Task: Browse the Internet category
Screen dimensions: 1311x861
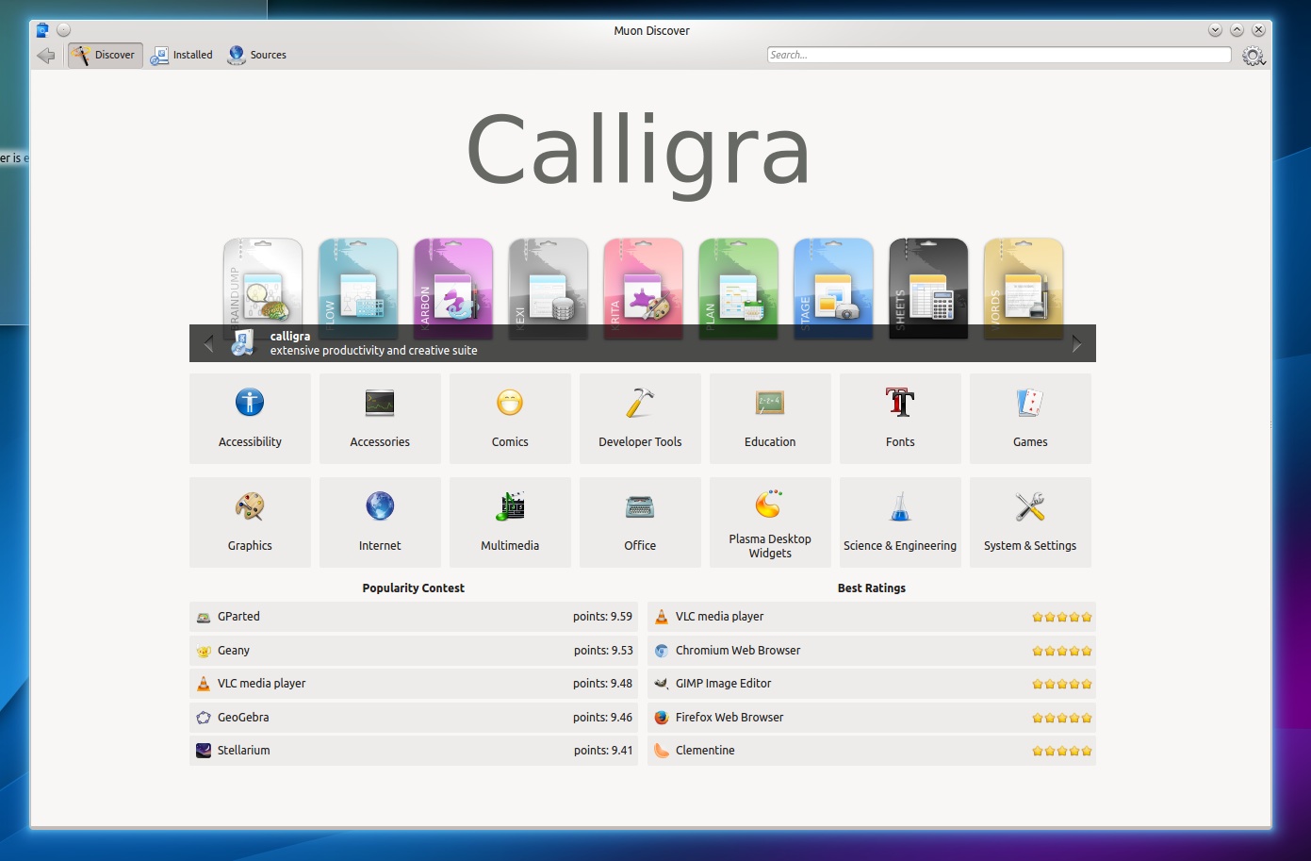Action: click(380, 522)
